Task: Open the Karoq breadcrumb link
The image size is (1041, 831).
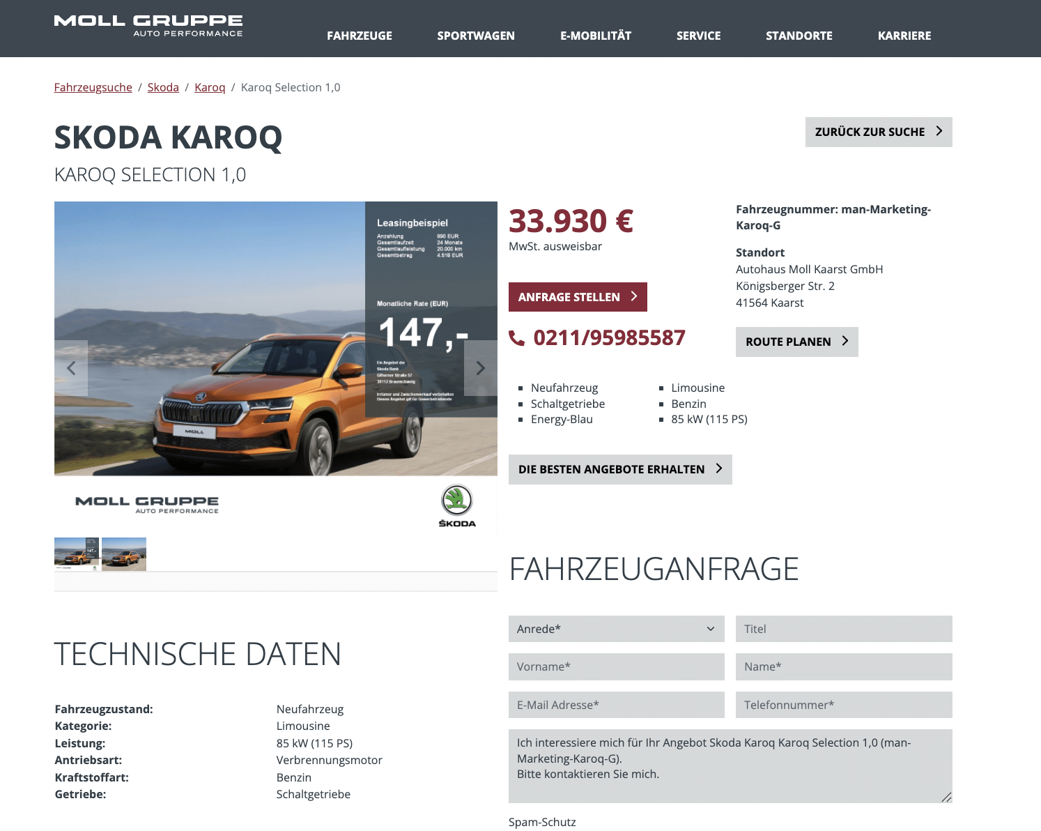Action: [x=210, y=87]
